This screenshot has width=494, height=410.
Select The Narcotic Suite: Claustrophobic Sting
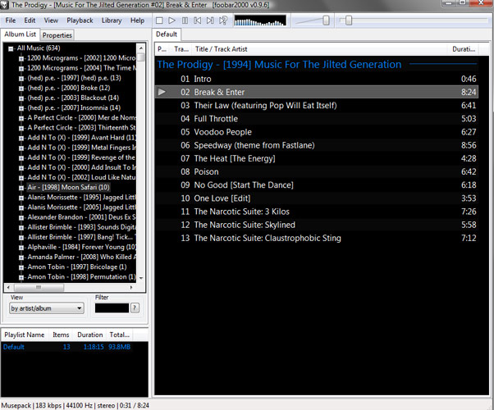coord(316,238)
